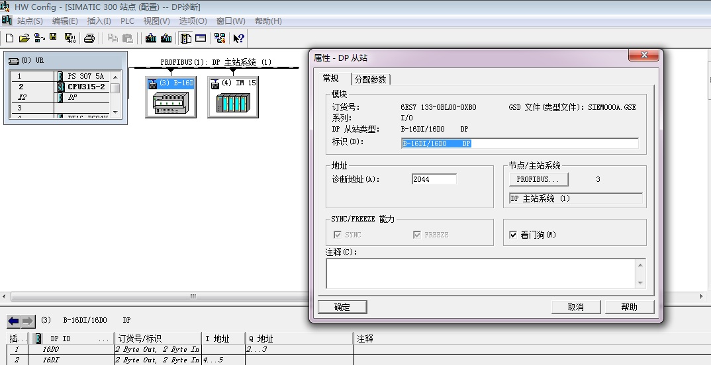Click the address overview window icon

tap(201, 38)
